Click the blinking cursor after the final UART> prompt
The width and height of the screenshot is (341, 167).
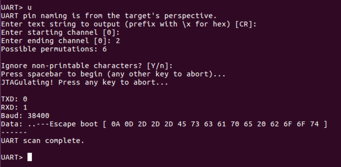30,157
